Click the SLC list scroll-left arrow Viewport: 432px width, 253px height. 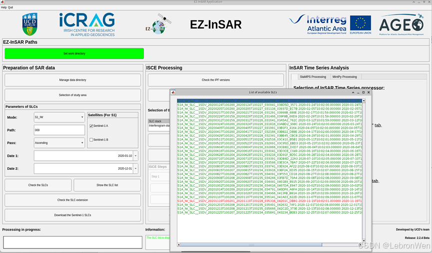(179, 245)
